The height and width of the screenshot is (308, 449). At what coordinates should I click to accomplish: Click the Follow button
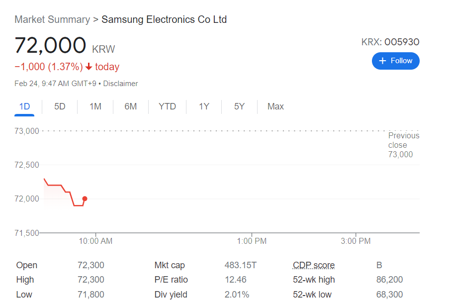coord(395,61)
